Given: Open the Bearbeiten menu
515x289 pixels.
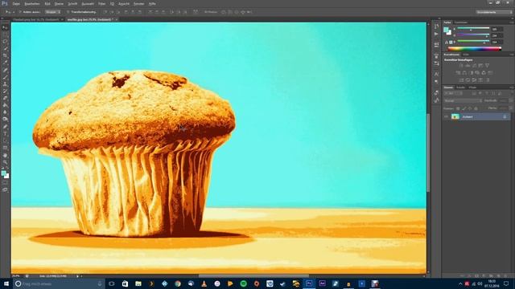Looking at the screenshot, I should pyautogui.click(x=32, y=3).
